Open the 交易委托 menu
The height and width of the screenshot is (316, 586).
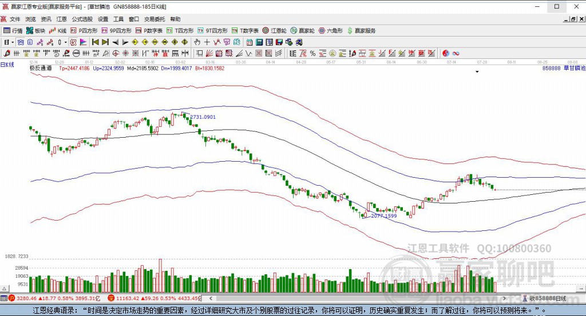[155, 19]
